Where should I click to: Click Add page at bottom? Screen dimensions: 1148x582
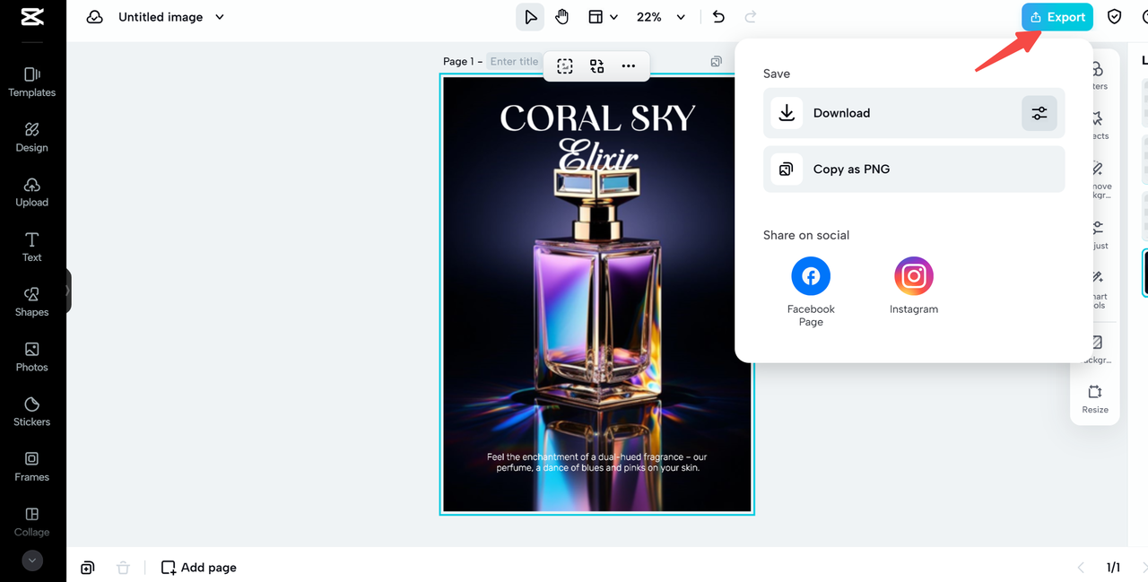point(199,568)
